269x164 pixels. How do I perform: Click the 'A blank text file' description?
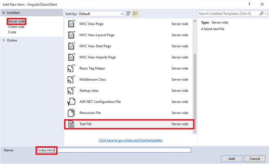click(213, 29)
